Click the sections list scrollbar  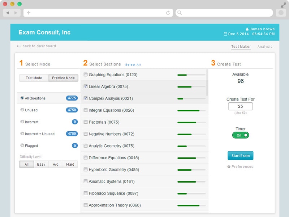[x=207, y=83]
